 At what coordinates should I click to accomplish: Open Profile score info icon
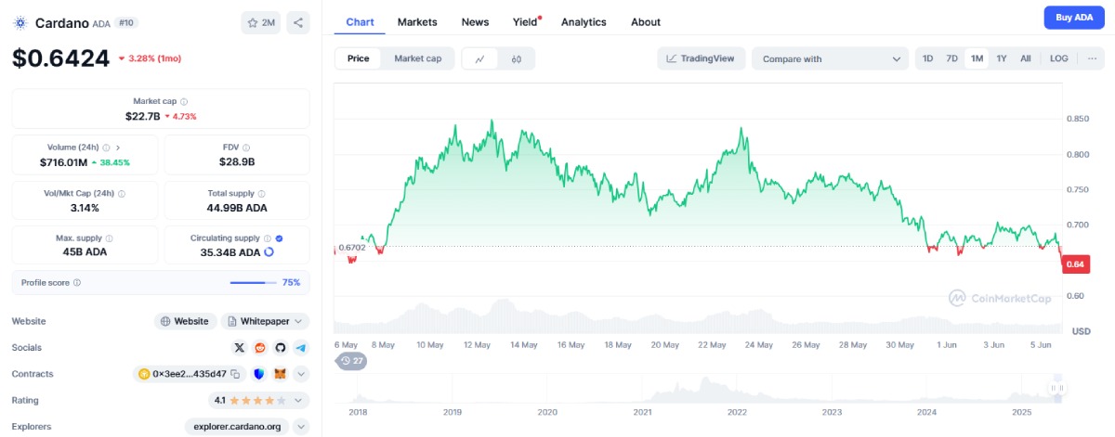click(x=77, y=282)
